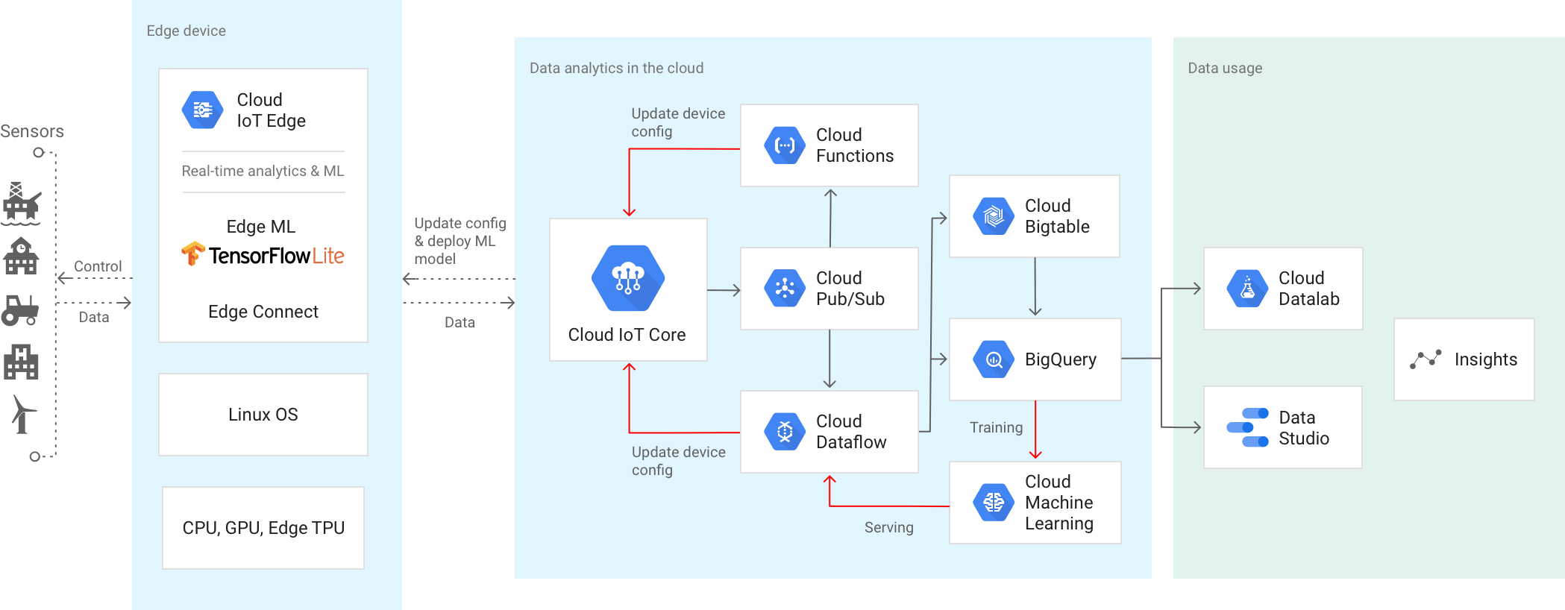Select the Cloud Machine Learning brain icon
Image resolution: width=1565 pixels, height=610 pixels.
994,503
